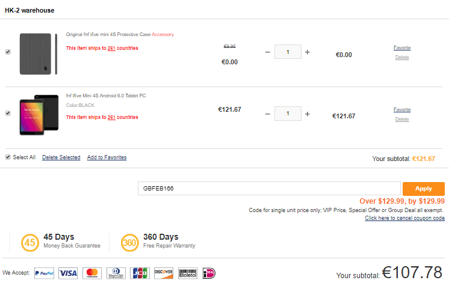Click the Diners Club payment icon
Image resolution: width=449 pixels, height=292 pixels.
tap(116, 273)
